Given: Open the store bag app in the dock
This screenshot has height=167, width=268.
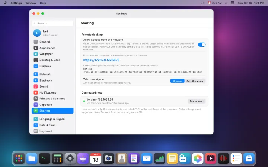Looking at the screenshot, I should pyautogui.click(x=249, y=158).
